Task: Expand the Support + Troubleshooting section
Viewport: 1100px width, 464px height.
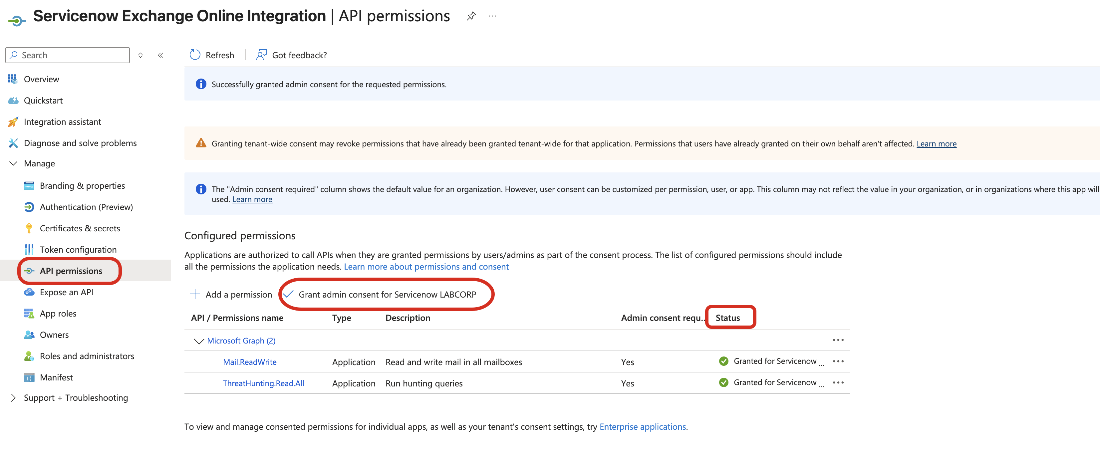Action: click(x=13, y=398)
